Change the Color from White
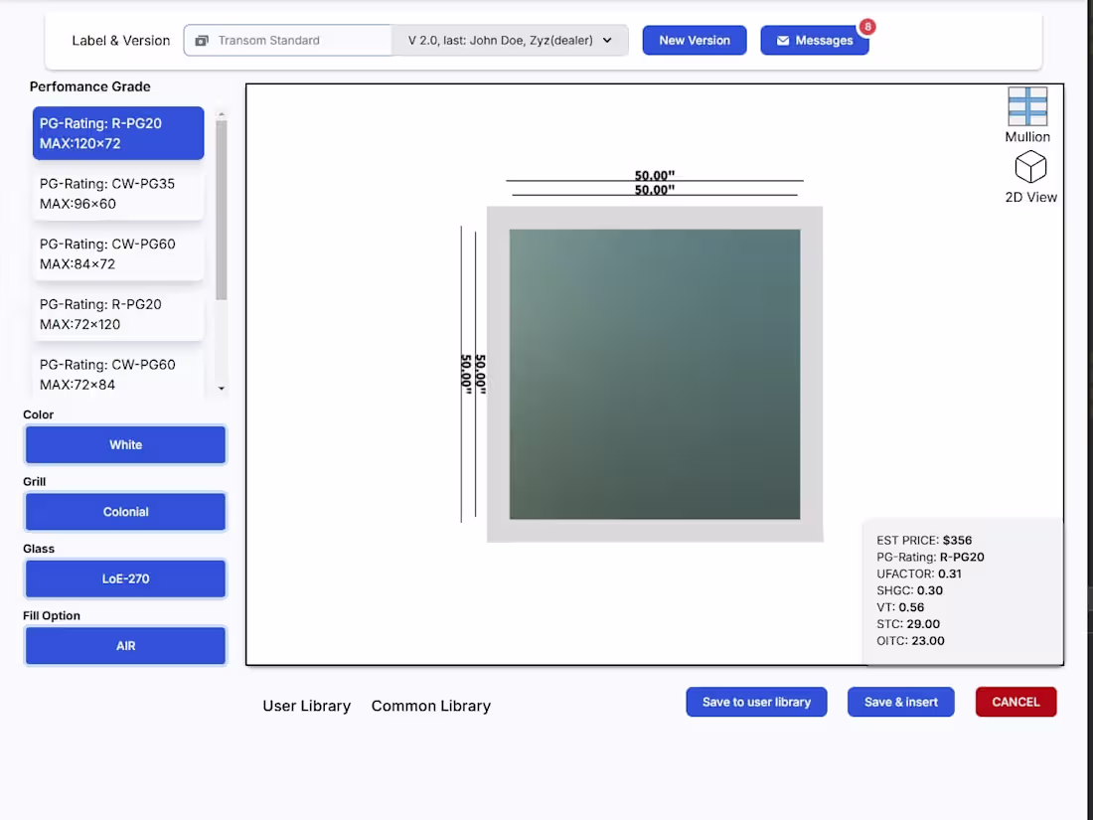The image size is (1093, 820). click(x=125, y=444)
